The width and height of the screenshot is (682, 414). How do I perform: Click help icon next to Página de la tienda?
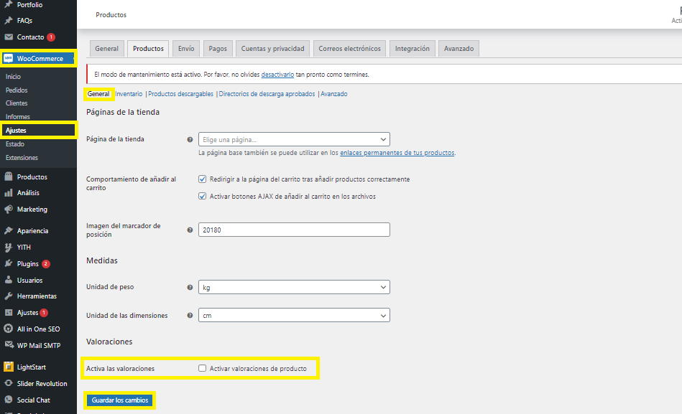190,140
